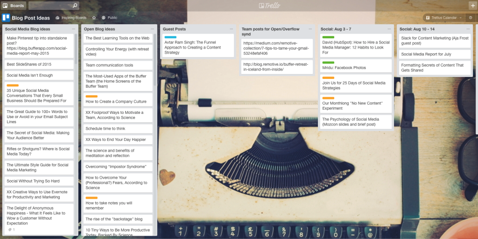Open the Ultimate Style Guide card

point(39,168)
